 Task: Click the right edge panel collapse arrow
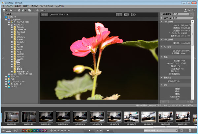click(x=195, y=58)
